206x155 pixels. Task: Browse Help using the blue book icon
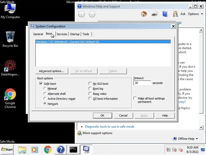point(165,14)
